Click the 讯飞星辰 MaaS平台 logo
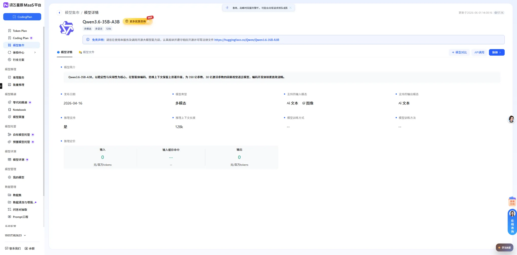517x255 pixels. 22,5
